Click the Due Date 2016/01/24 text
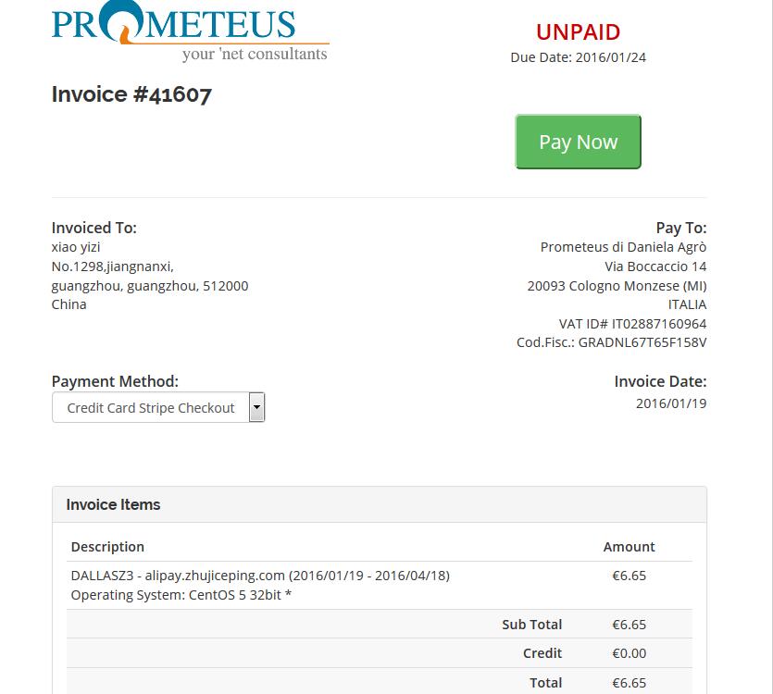The image size is (773, 694). coord(578,57)
